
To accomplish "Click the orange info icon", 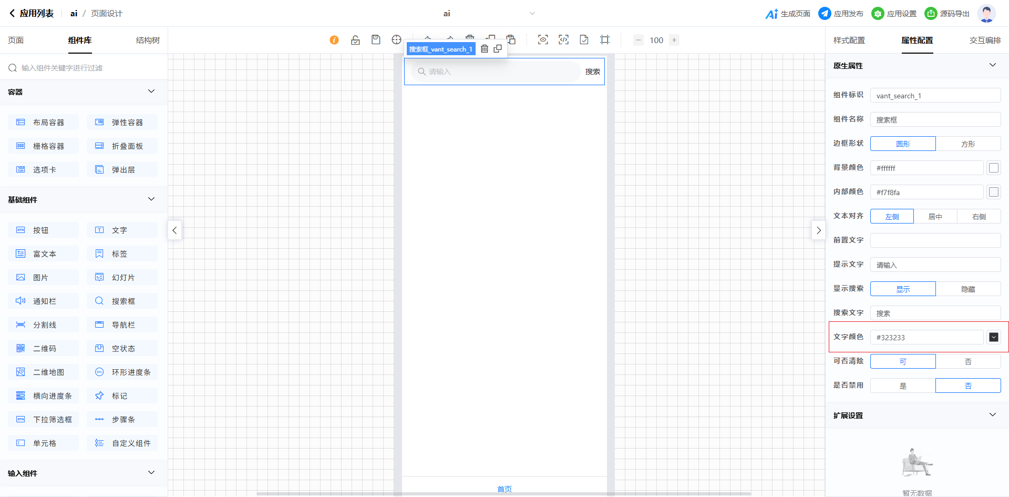I will 334,40.
